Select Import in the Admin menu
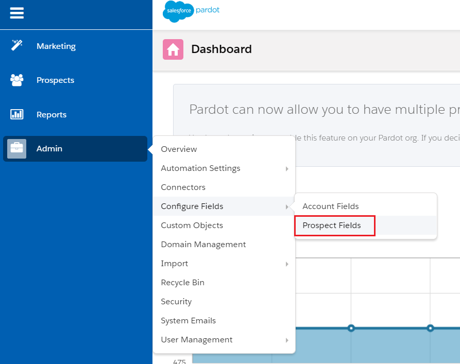Viewport: 460px width, 364px height. pos(224,264)
